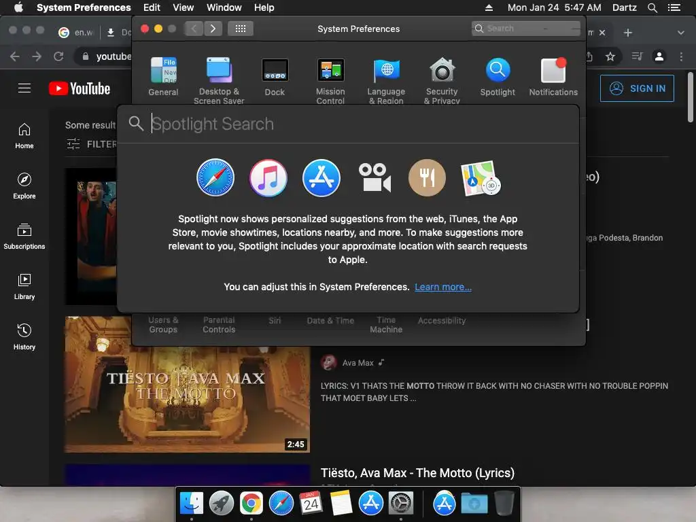The image size is (696, 522).
Task: Click the App Store icon in Spotlight panel
Action: tap(321, 177)
